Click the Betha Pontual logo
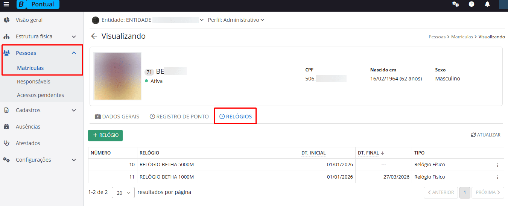508x206 pixels. coord(38,5)
